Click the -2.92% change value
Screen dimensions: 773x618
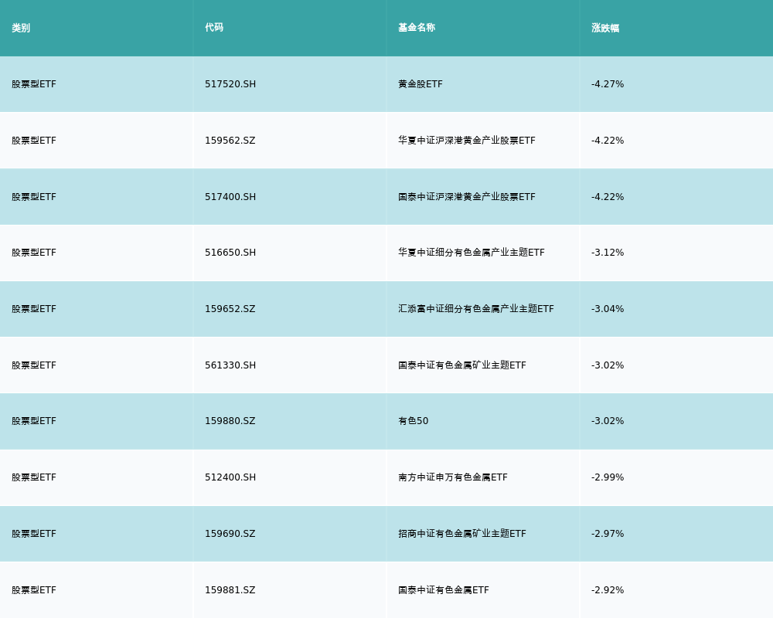(x=608, y=590)
